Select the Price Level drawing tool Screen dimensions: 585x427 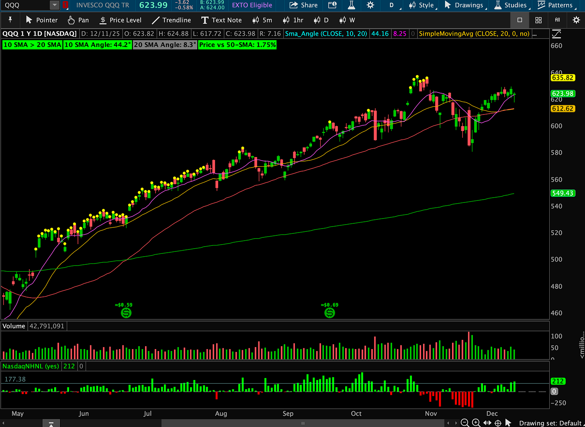[121, 20]
